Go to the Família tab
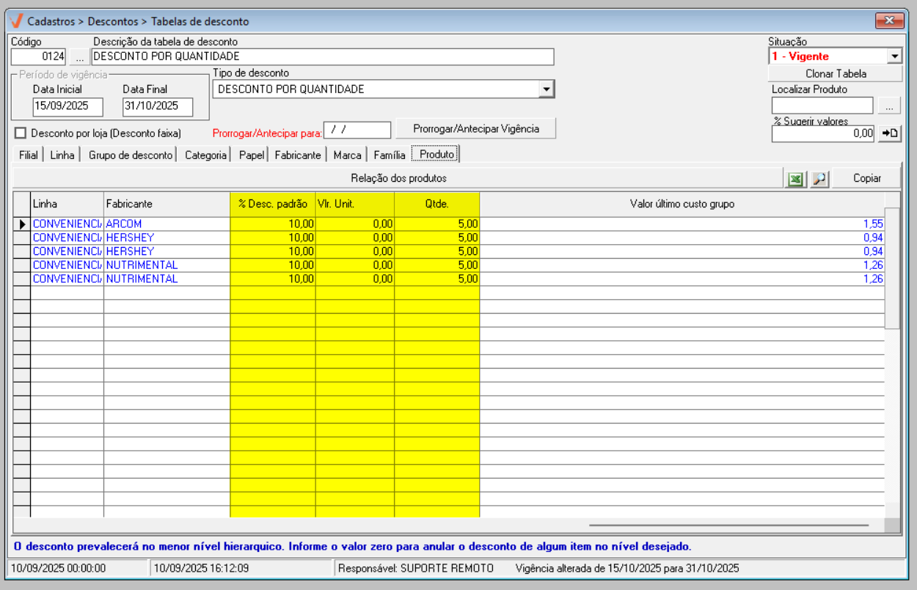 pyautogui.click(x=389, y=155)
